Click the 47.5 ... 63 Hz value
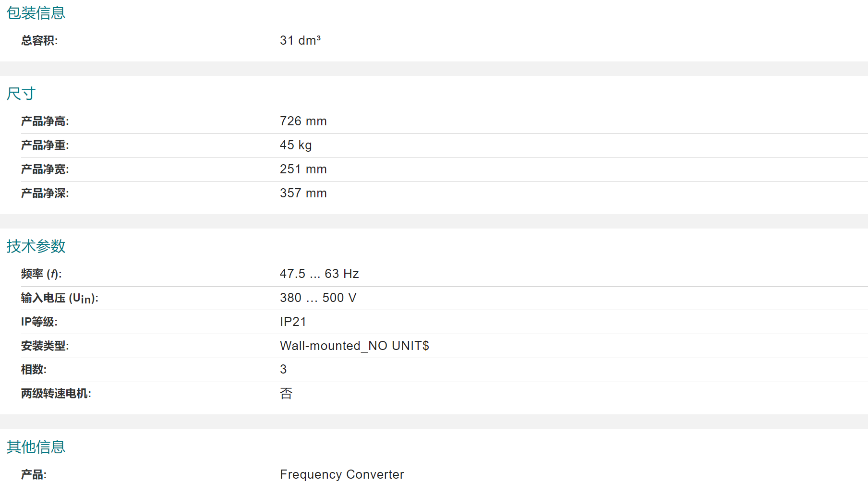This screenshot has width=868, height=495. coord(319,274)
